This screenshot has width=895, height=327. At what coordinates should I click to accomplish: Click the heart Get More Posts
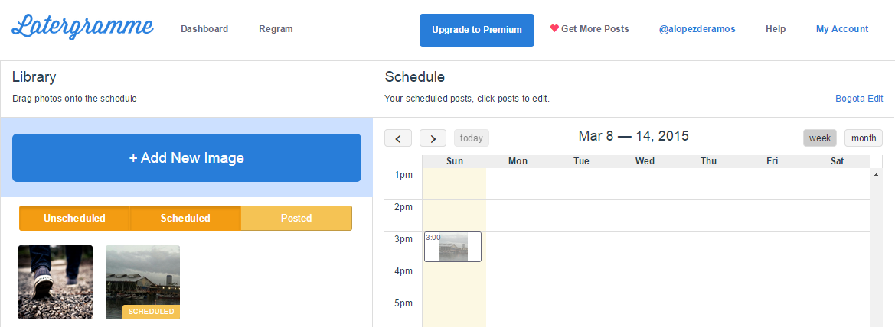590,29
